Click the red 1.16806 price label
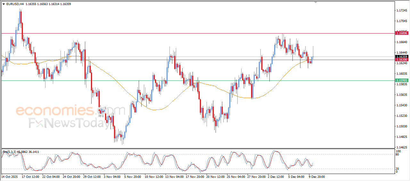The image size is (410, 181). pos(401,33)
